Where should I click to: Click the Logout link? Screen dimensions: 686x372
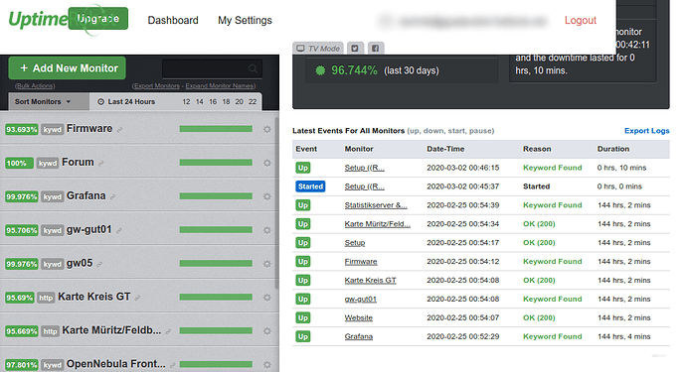(581, 20)
